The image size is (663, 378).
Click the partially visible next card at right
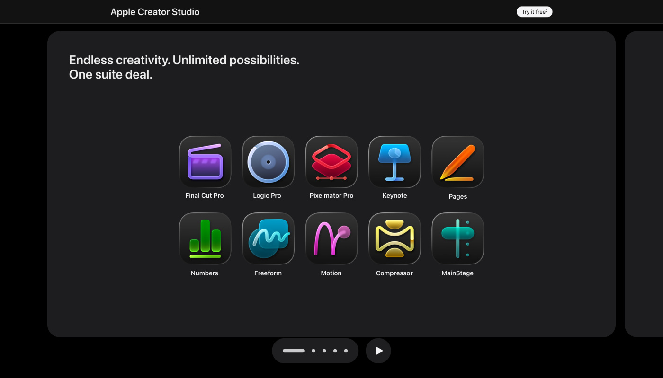pos(644,184)
